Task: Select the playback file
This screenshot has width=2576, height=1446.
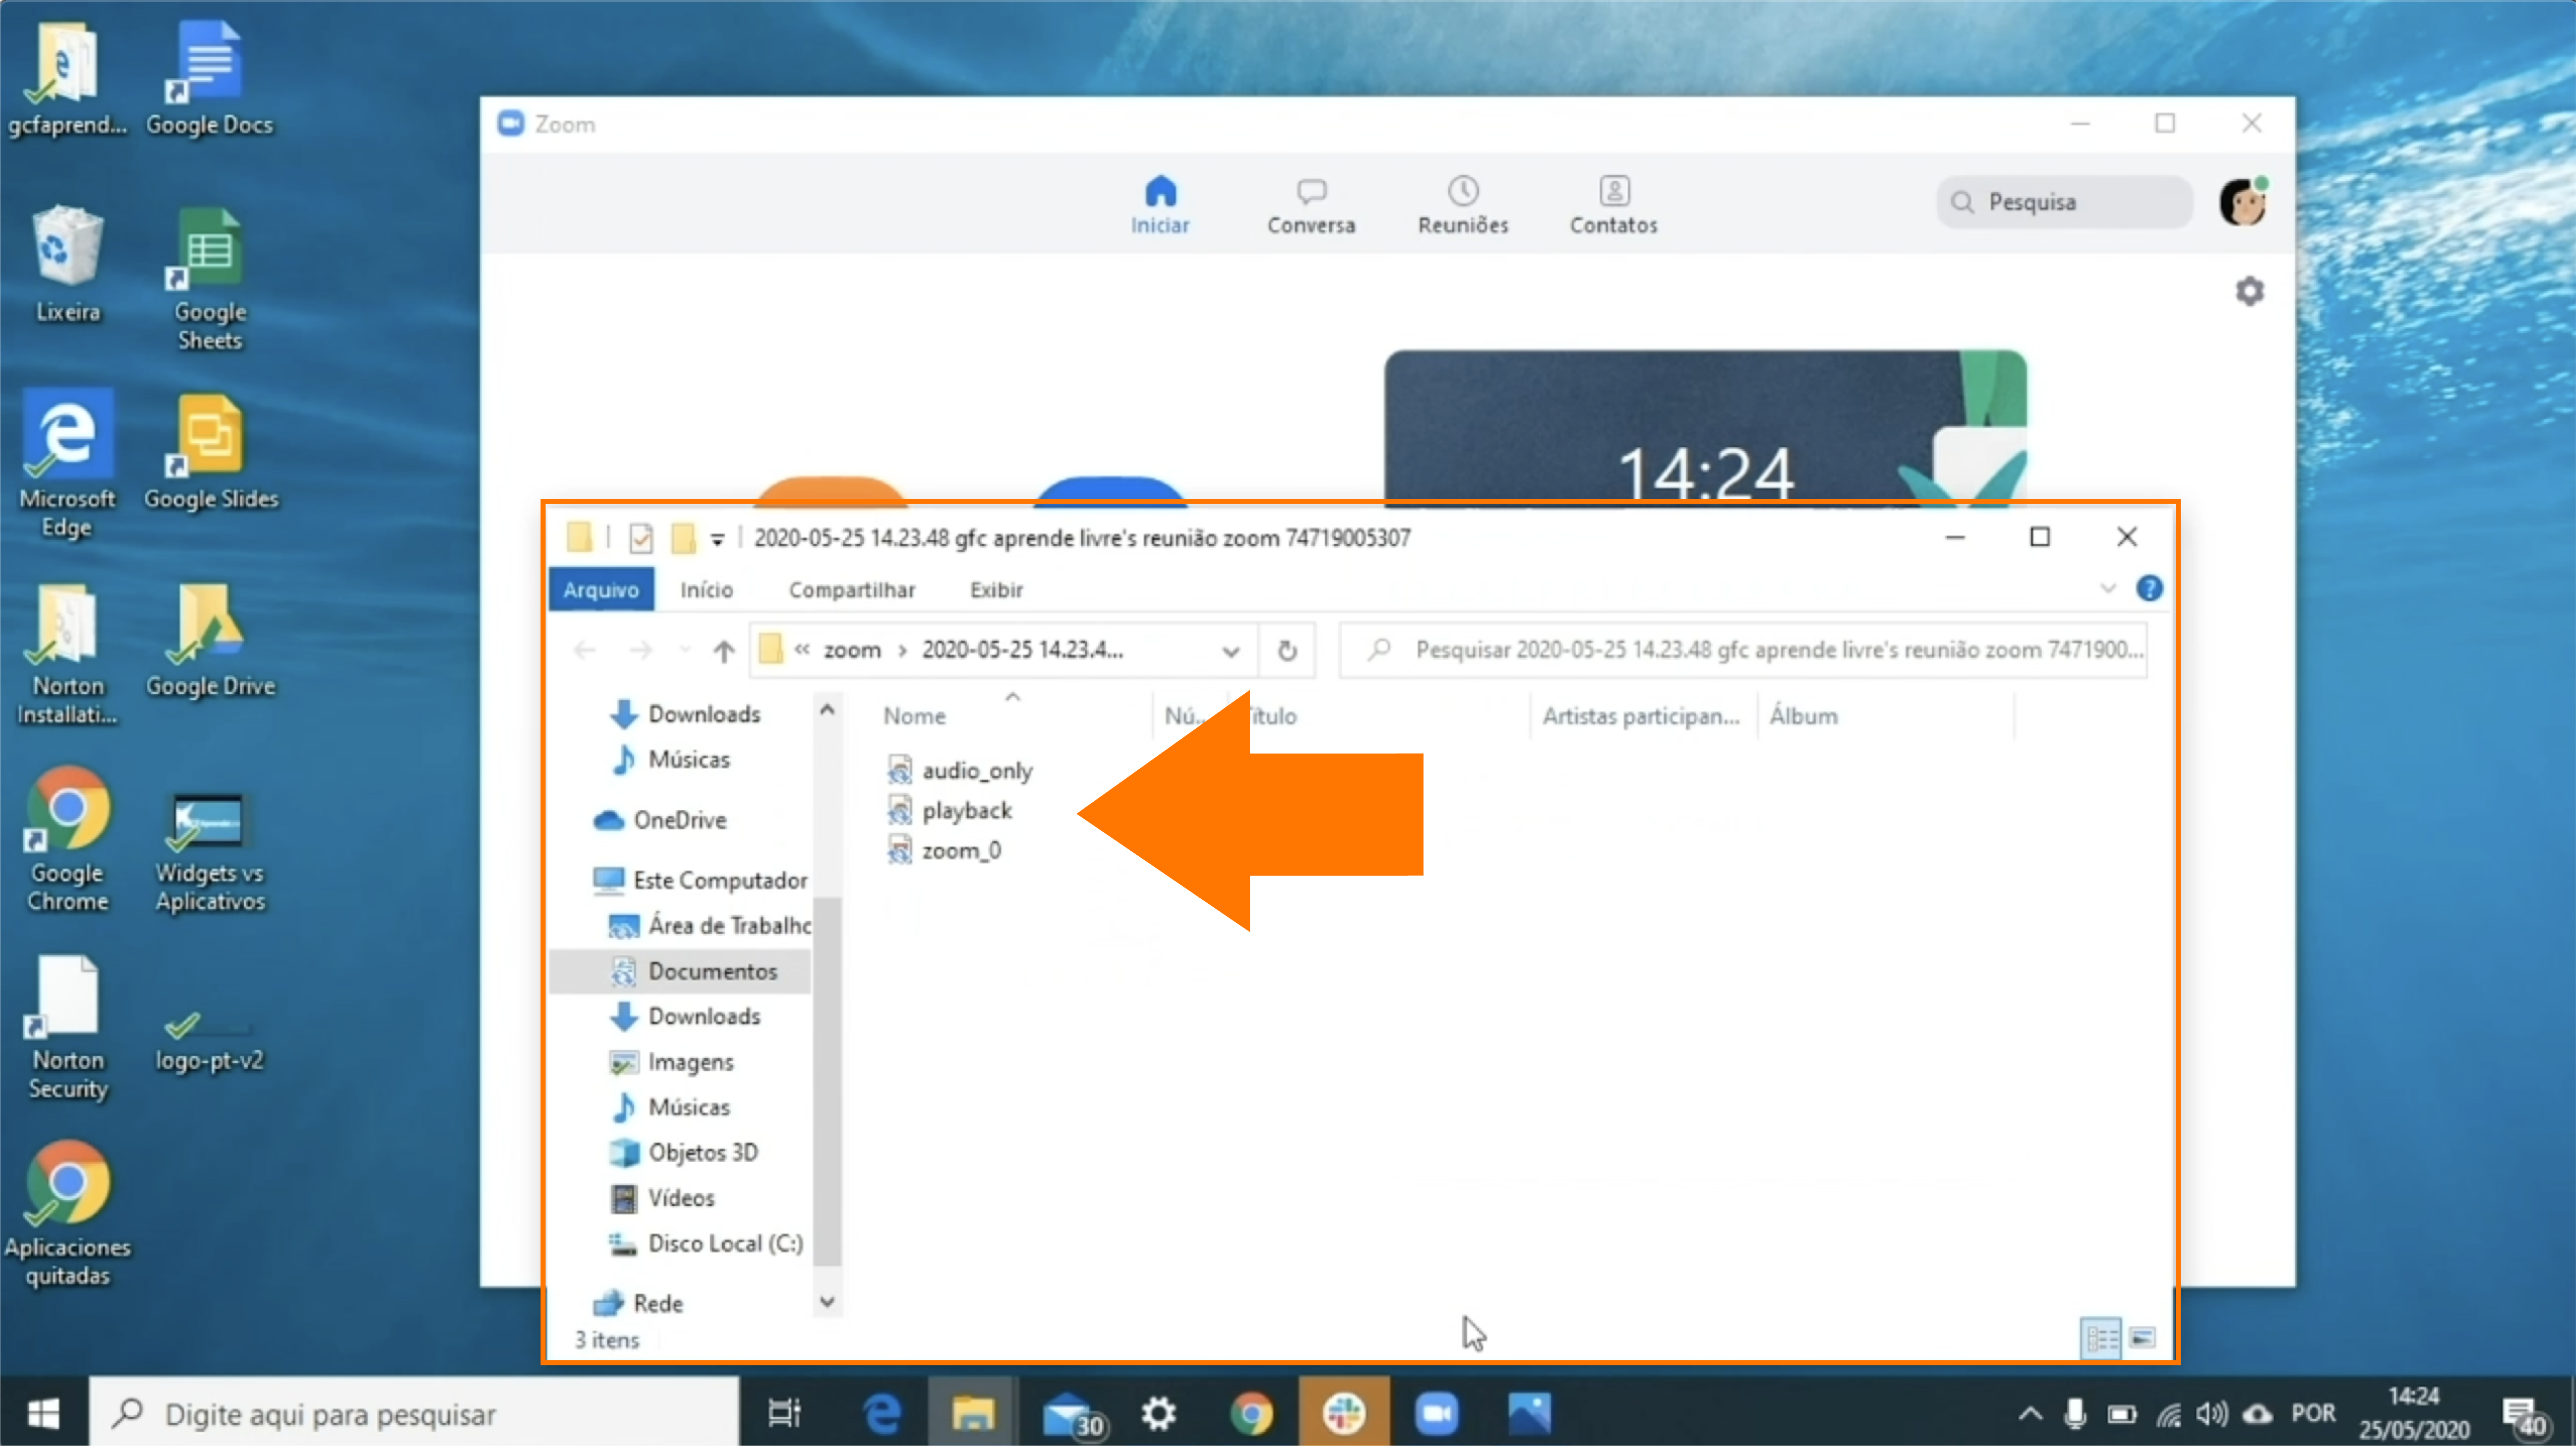Action: point(949,810)
